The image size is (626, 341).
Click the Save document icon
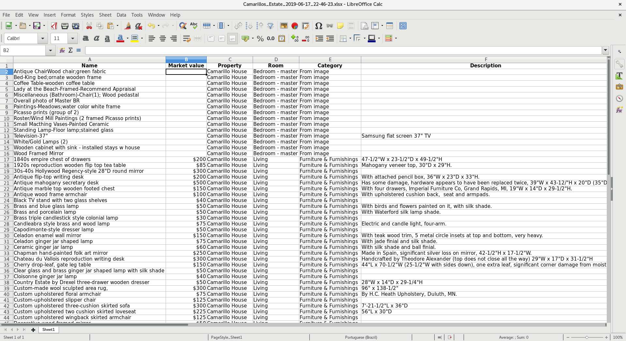(37, 26)
